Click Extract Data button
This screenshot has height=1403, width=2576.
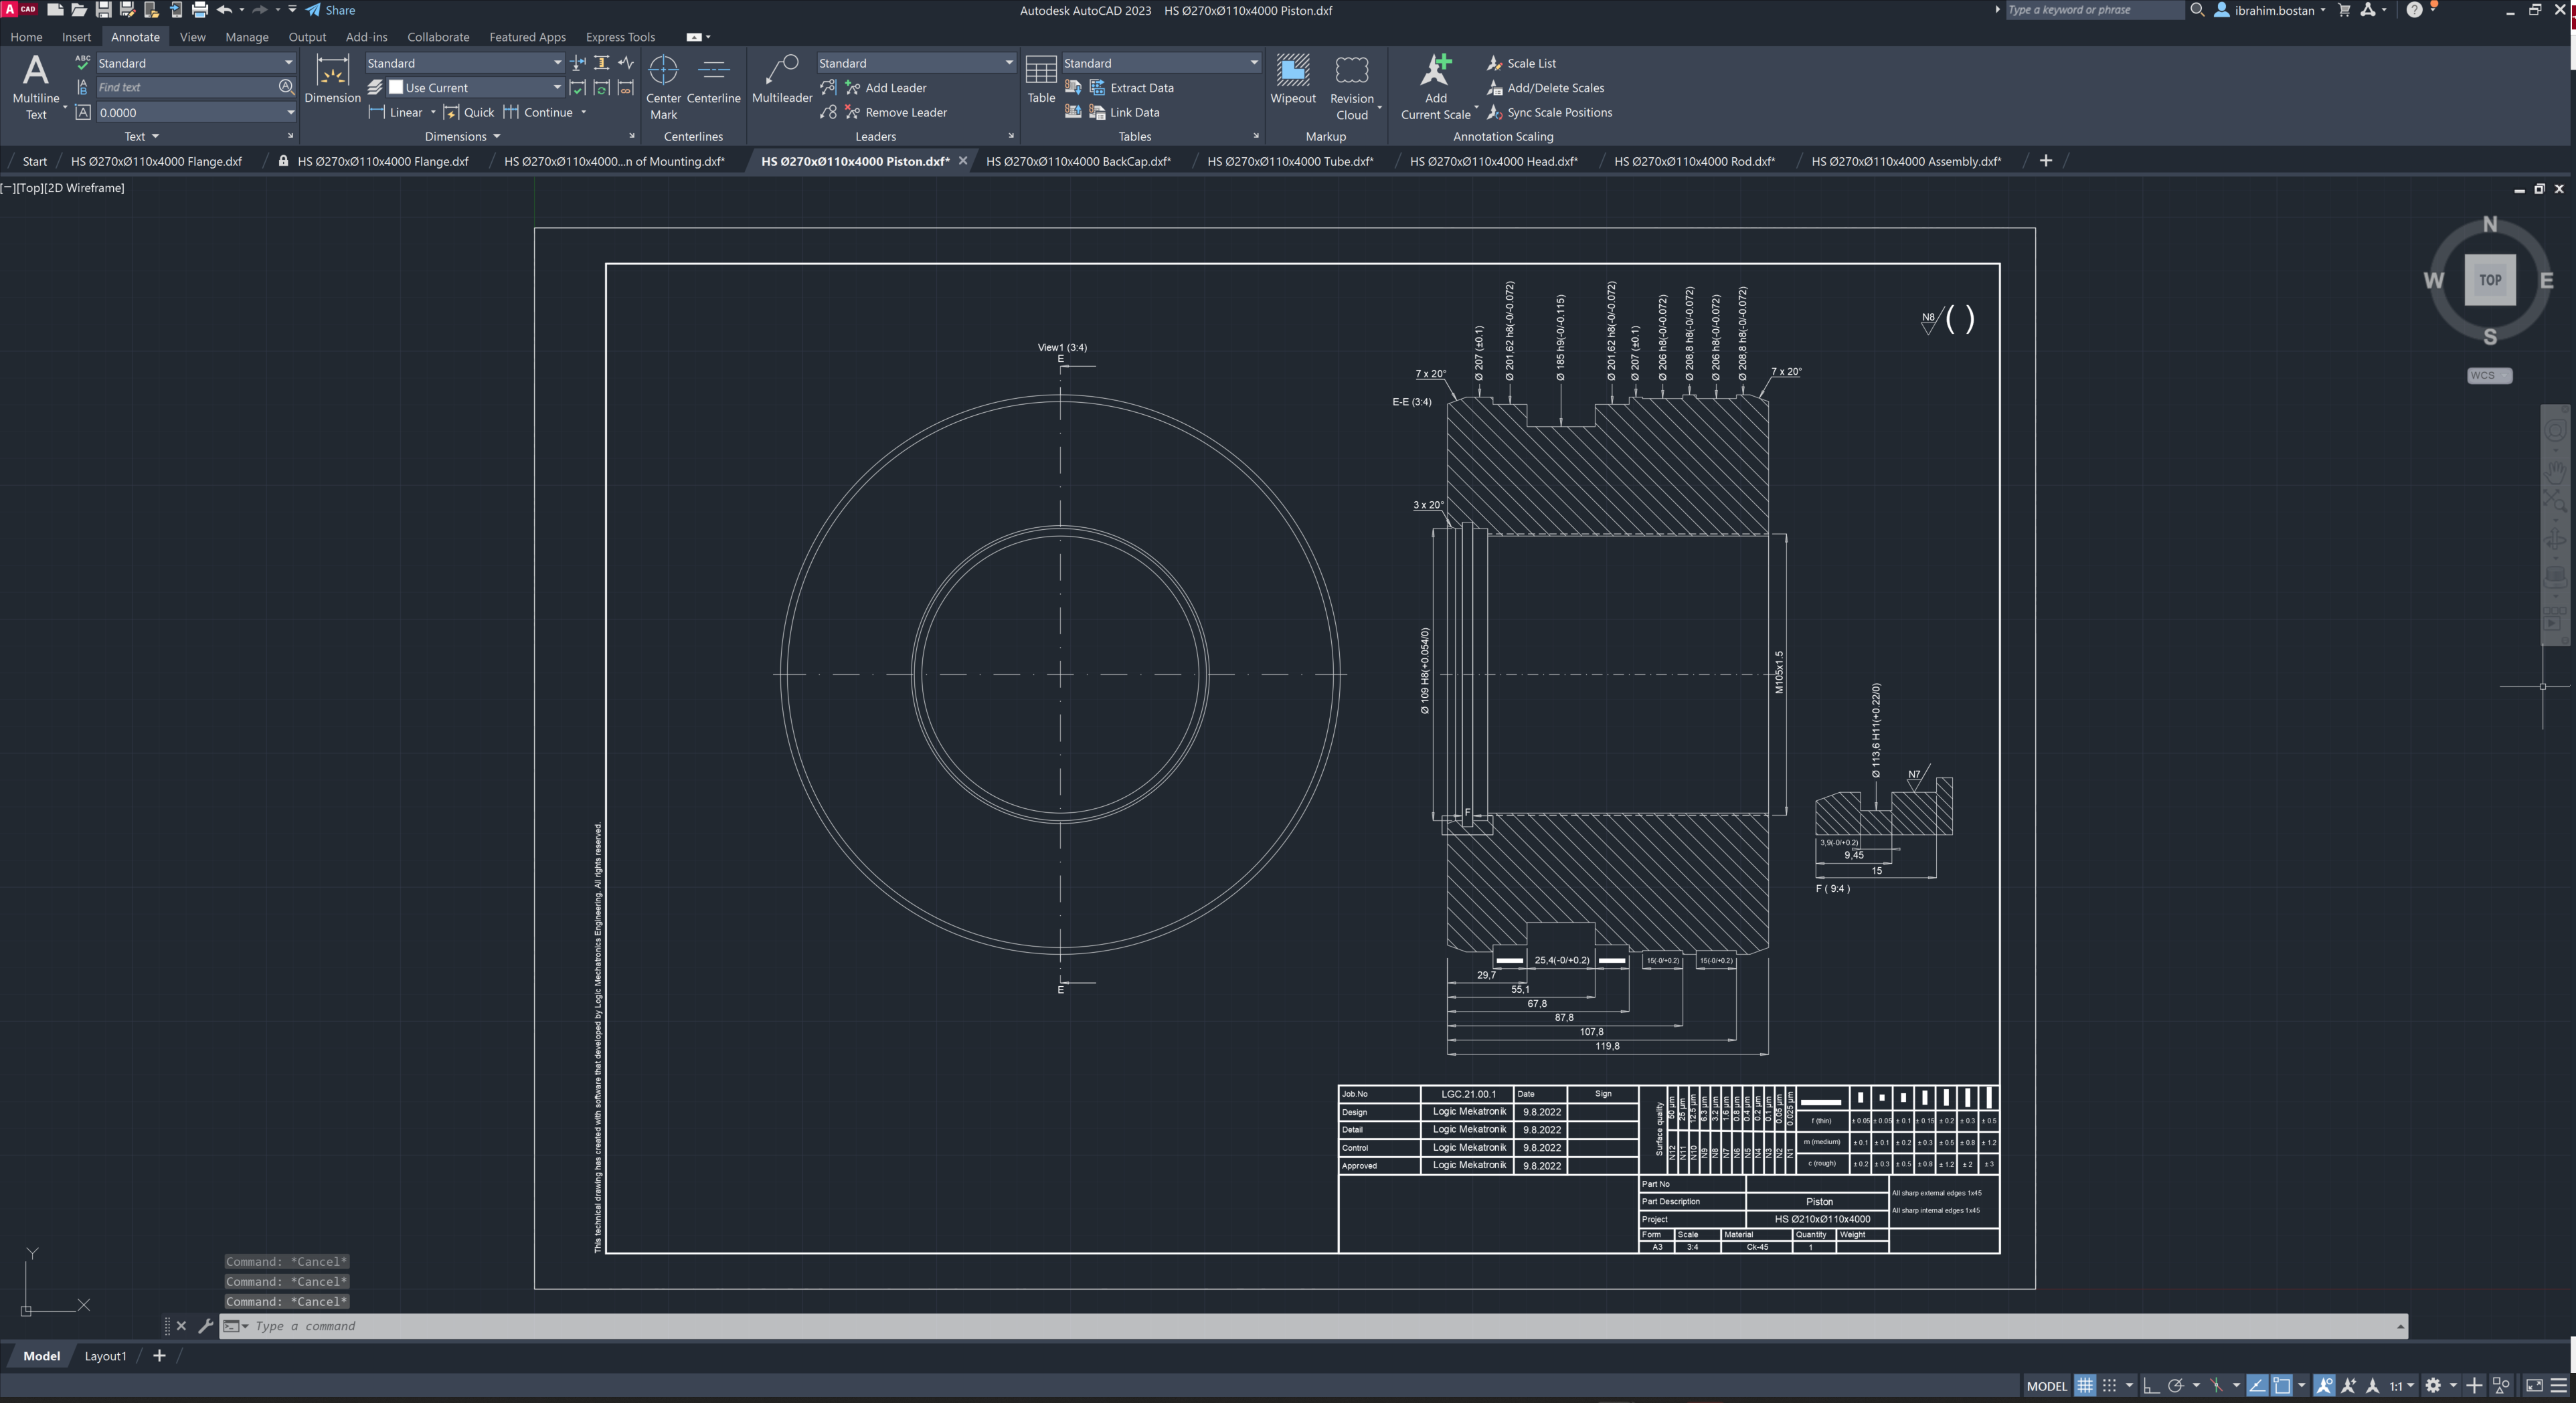(x=1140, y=88)
